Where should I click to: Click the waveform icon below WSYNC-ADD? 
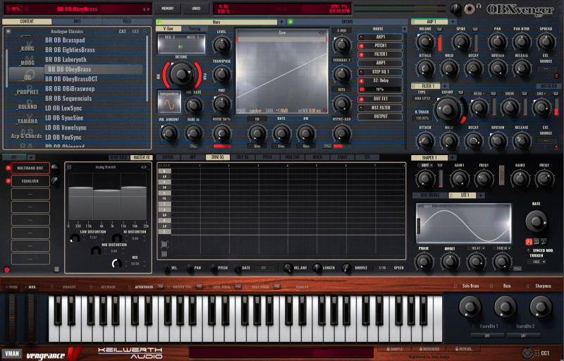point(327,147)
